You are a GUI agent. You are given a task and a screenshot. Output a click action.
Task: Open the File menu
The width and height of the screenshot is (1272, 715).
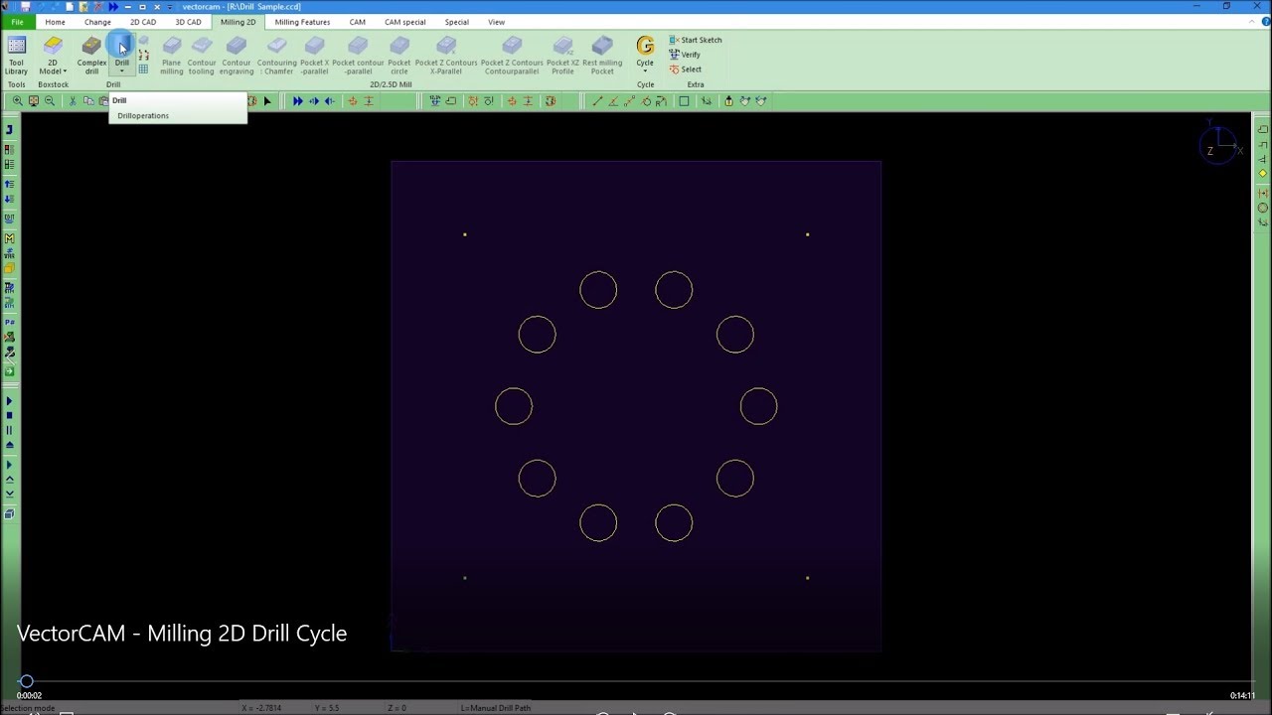tap(18, 22)
